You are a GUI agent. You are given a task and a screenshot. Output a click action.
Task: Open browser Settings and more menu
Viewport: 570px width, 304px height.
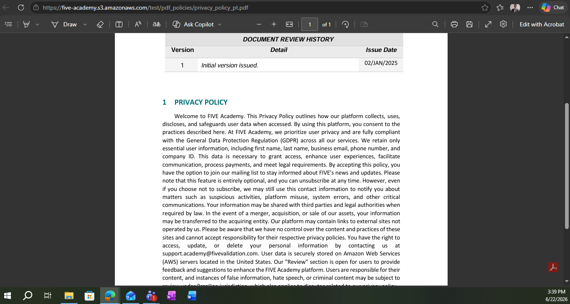tap(530, 7)
